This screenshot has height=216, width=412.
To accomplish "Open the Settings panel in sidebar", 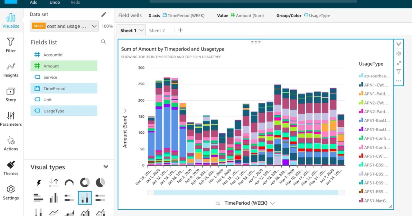I will pyautogui.click(x=11, y=193).
